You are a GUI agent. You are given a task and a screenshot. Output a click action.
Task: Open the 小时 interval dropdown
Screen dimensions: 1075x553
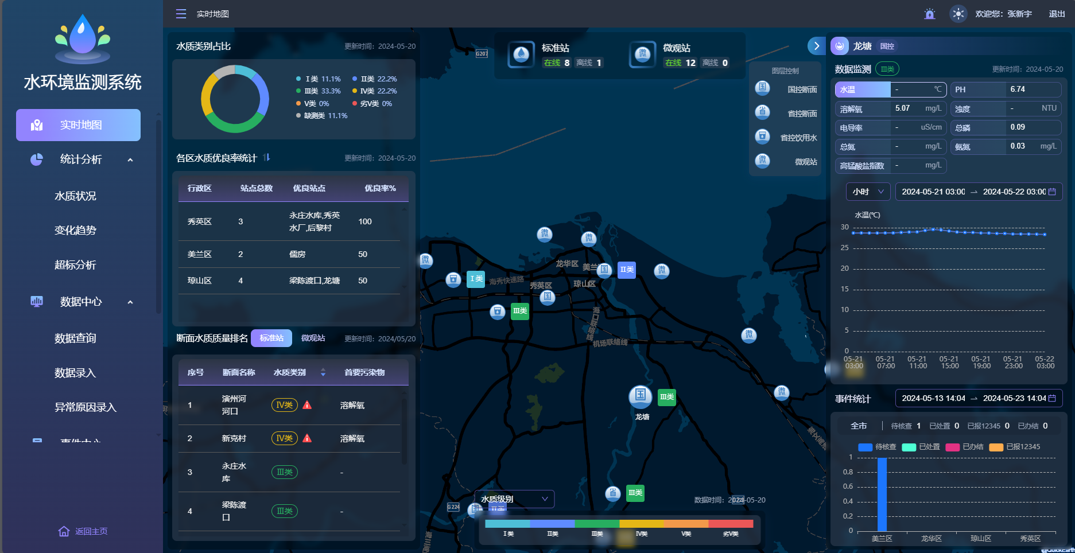click(x=868, y=192)
